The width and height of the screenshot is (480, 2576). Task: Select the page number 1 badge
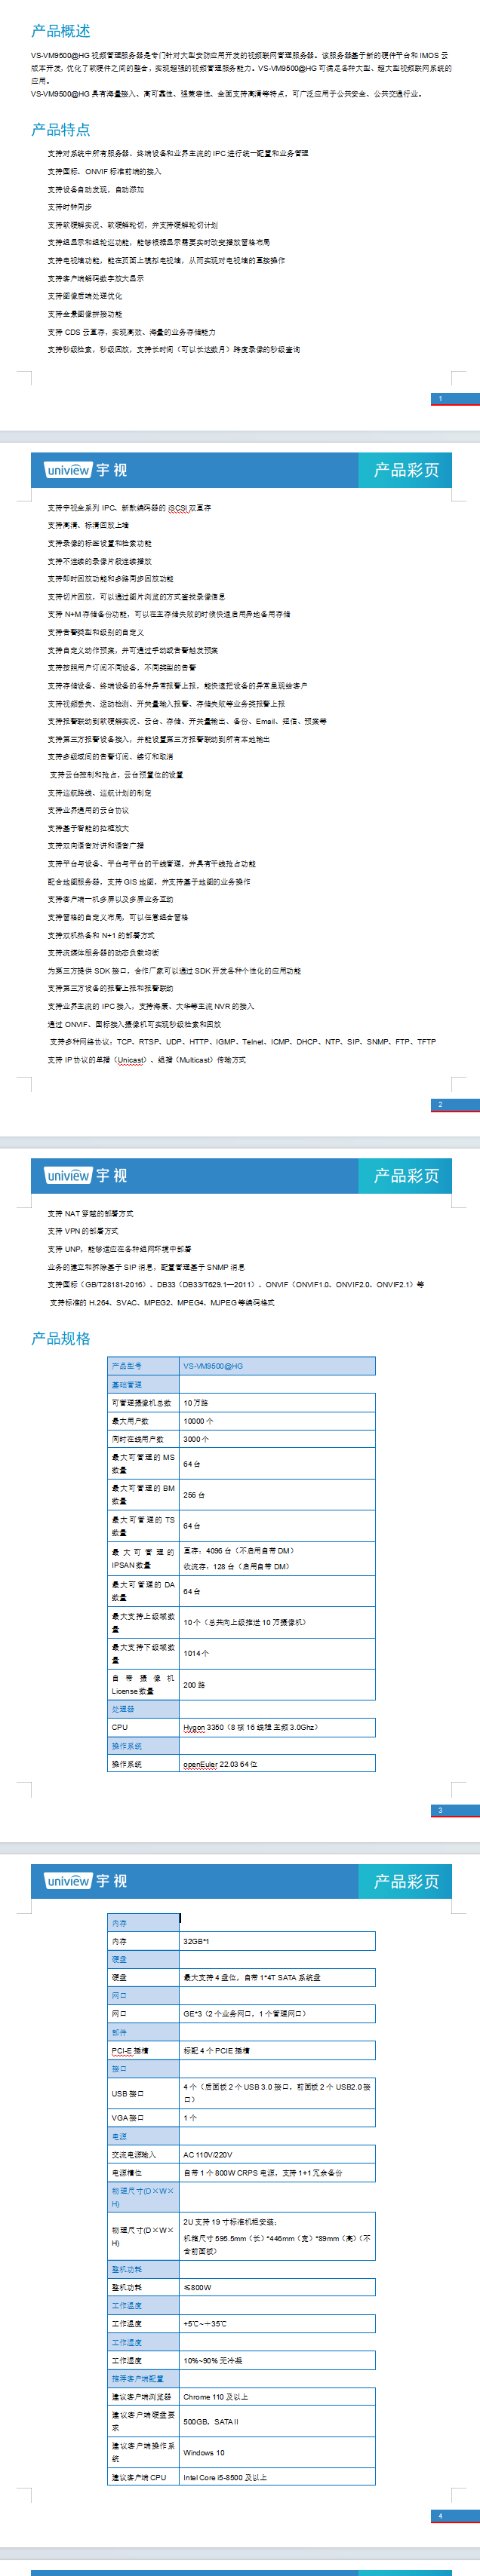coord(455,399)
